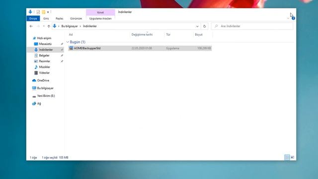
Task: Sort by the Değiştirme tarihi column
Action: click(x=142, y=34)
